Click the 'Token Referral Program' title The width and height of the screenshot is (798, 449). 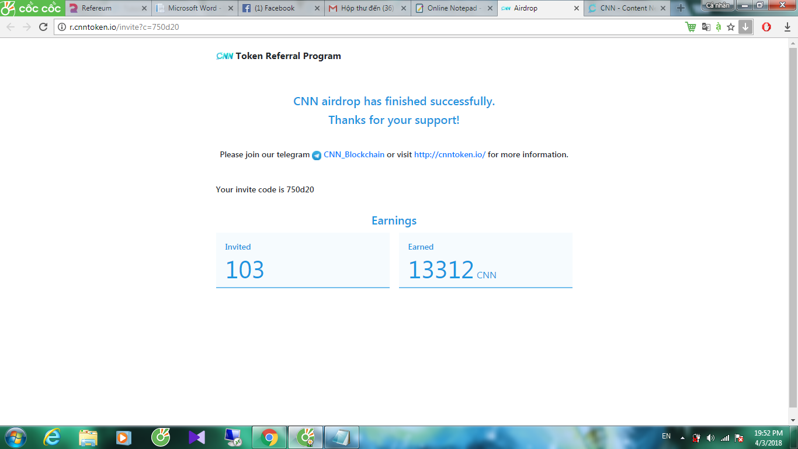[x=288, y=56]
